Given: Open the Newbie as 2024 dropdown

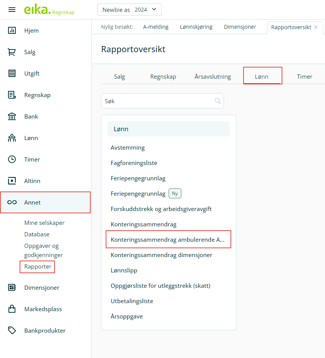Looking at the screenshot, I should [129, 10].
